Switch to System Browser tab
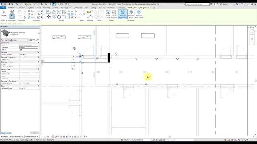257x144 pixels. coord(32,136)
